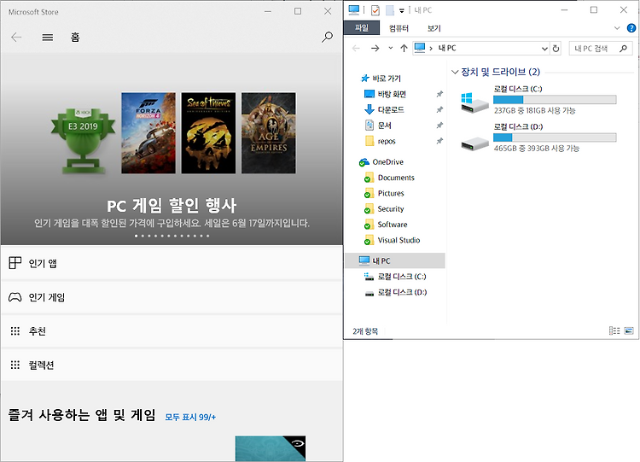This screenshot has width=640, height=462.
Task: Select OneDrive in navigation pane
Action: 387,161
